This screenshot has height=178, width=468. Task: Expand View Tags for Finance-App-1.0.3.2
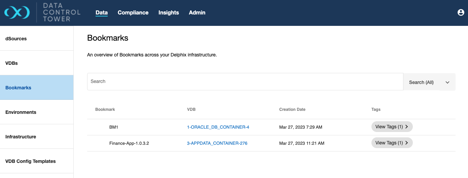(x=392, y=143)
